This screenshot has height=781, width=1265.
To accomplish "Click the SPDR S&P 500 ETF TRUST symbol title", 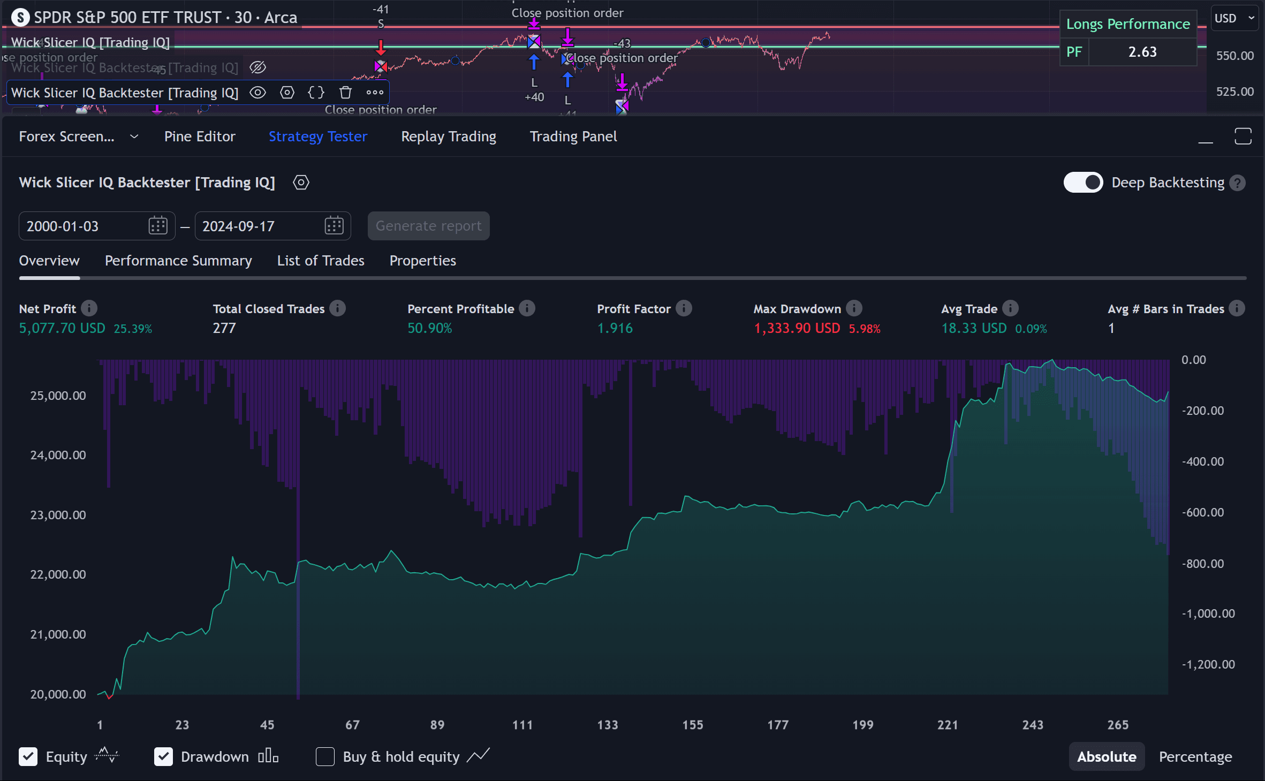I will point(165,18).
